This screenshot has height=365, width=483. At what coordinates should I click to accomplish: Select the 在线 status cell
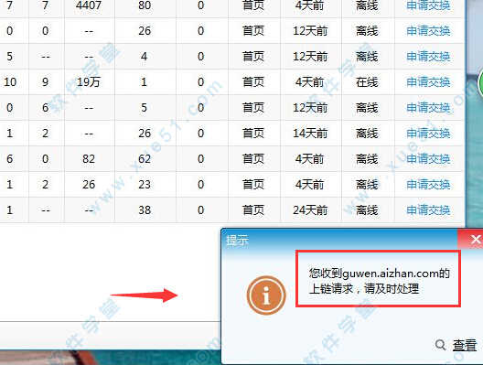367,82
